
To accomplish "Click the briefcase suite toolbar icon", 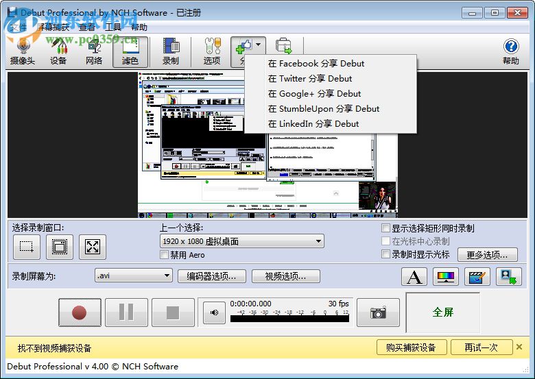I will [283, 46].
